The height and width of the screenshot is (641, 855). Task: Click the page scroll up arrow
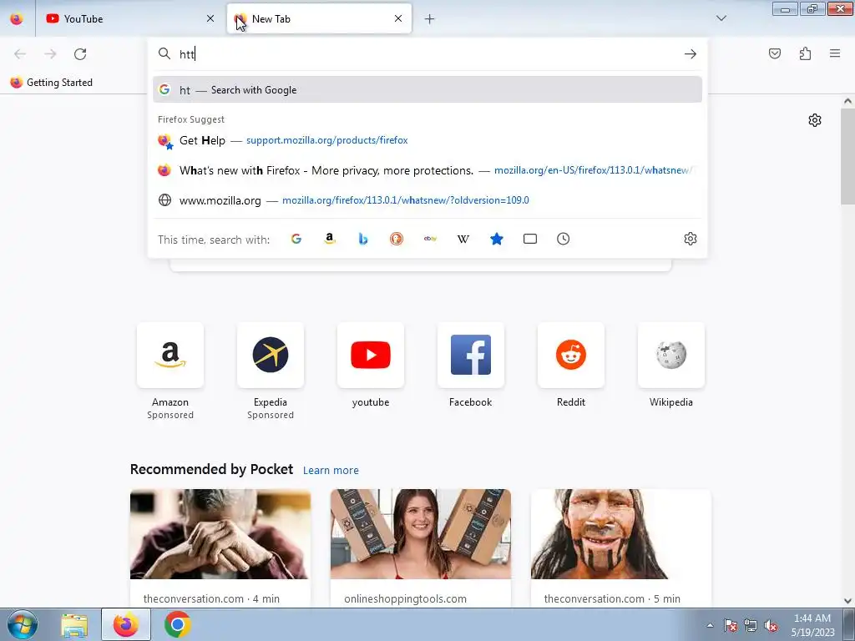[x=847, y=101]
